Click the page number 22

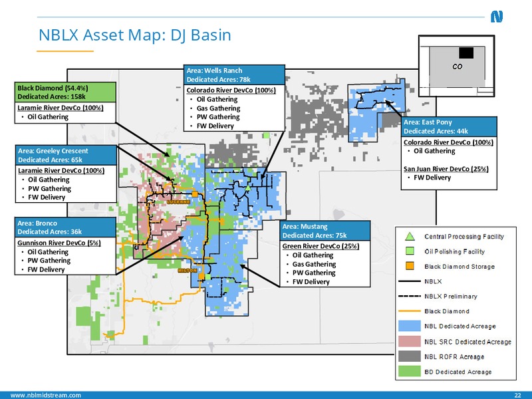click(517, 395)
